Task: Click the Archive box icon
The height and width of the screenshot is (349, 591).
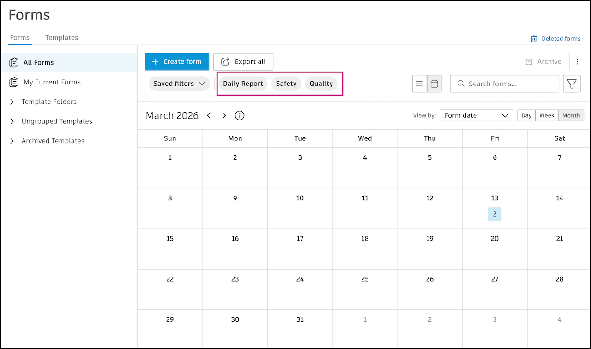Action: tap(529, 62)
